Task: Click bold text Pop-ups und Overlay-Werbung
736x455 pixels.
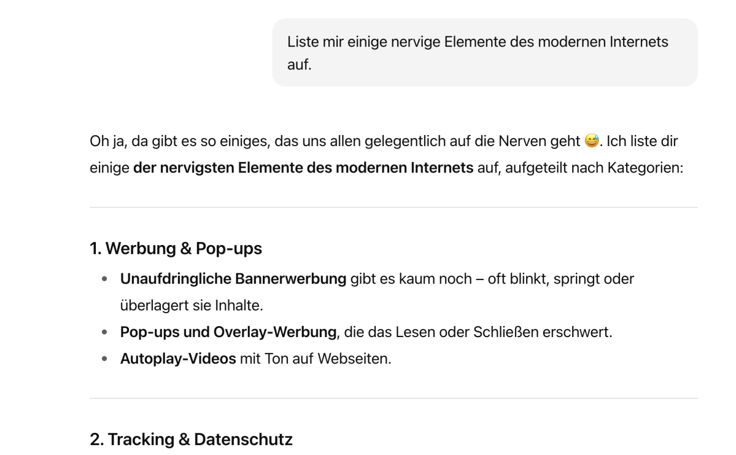Action: tap(228, 332)
